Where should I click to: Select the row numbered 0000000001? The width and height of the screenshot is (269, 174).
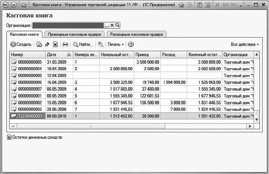tap(132, 96)
